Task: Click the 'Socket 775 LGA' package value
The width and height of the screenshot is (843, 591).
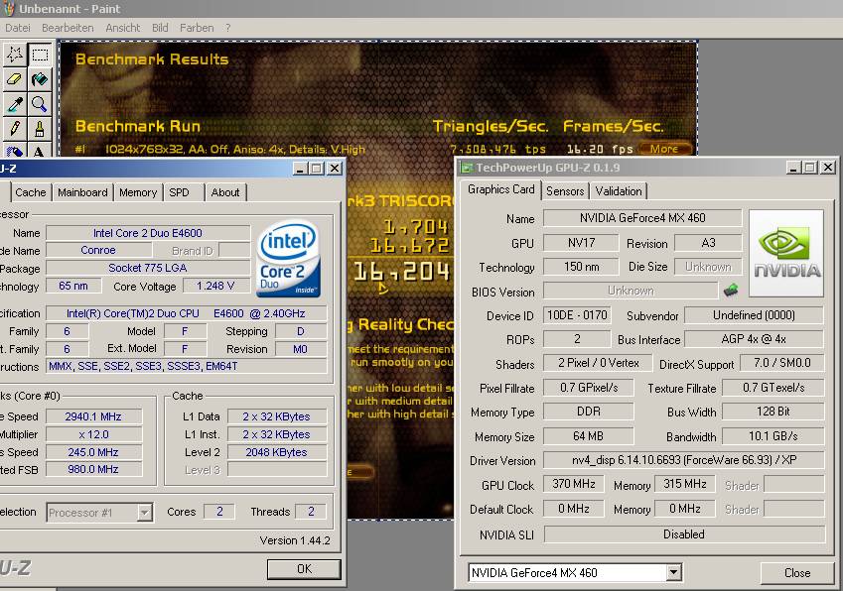Action: pyautogui.click(x=148, y=268)
